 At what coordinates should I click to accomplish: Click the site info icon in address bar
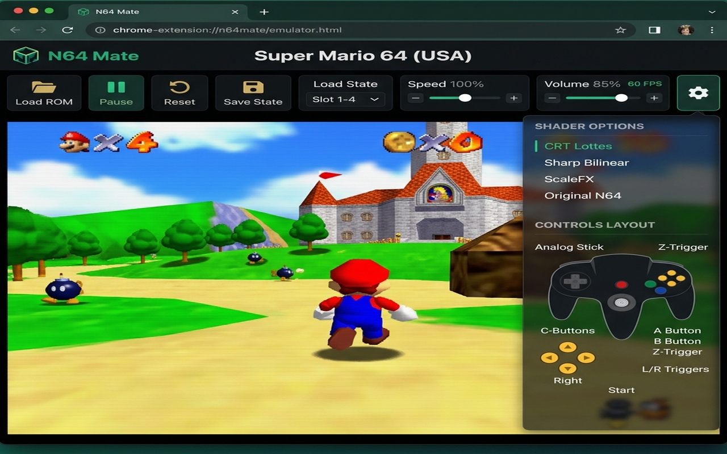[x=101, y=30]
